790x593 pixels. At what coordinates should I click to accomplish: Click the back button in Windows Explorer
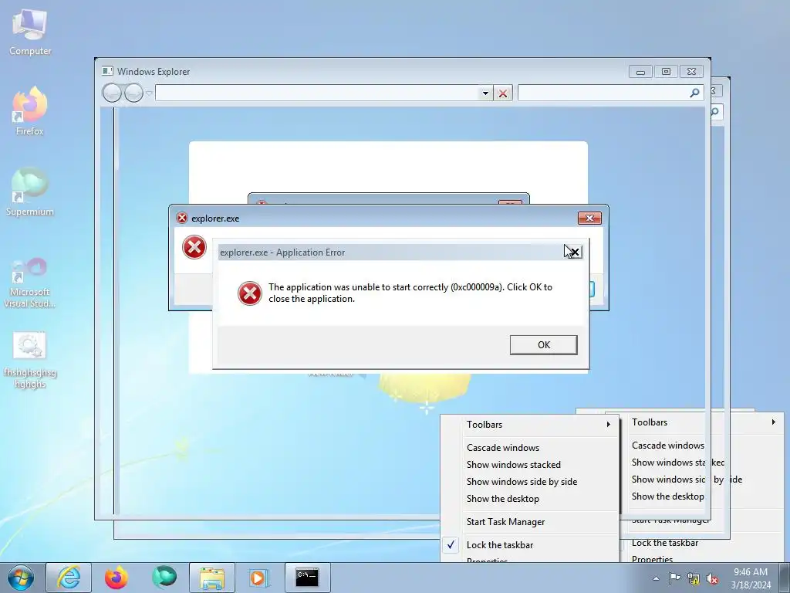point(112,93)
